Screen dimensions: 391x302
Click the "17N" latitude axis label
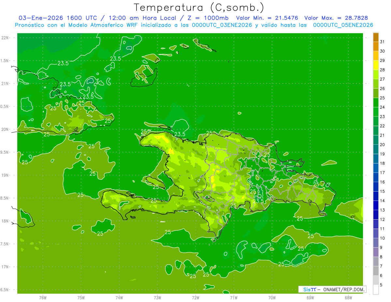point(5,267)
